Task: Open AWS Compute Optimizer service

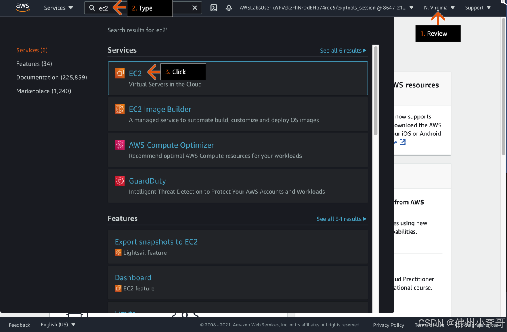Action: click(x=171, y=145)
